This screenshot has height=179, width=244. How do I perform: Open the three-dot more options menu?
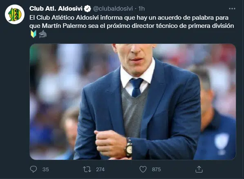pos(232,9)
